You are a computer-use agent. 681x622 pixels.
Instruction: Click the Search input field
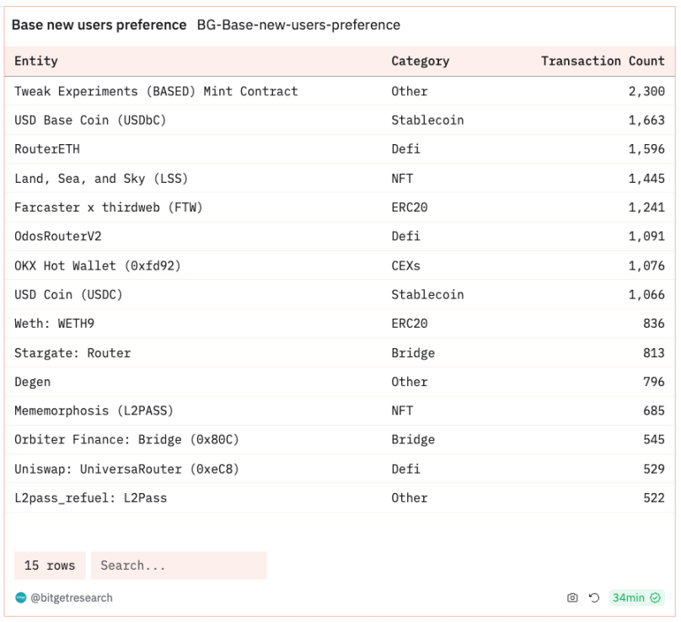pos(179,566)
